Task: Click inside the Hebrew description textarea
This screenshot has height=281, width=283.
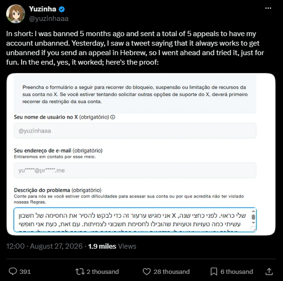Action: [132, 220]
